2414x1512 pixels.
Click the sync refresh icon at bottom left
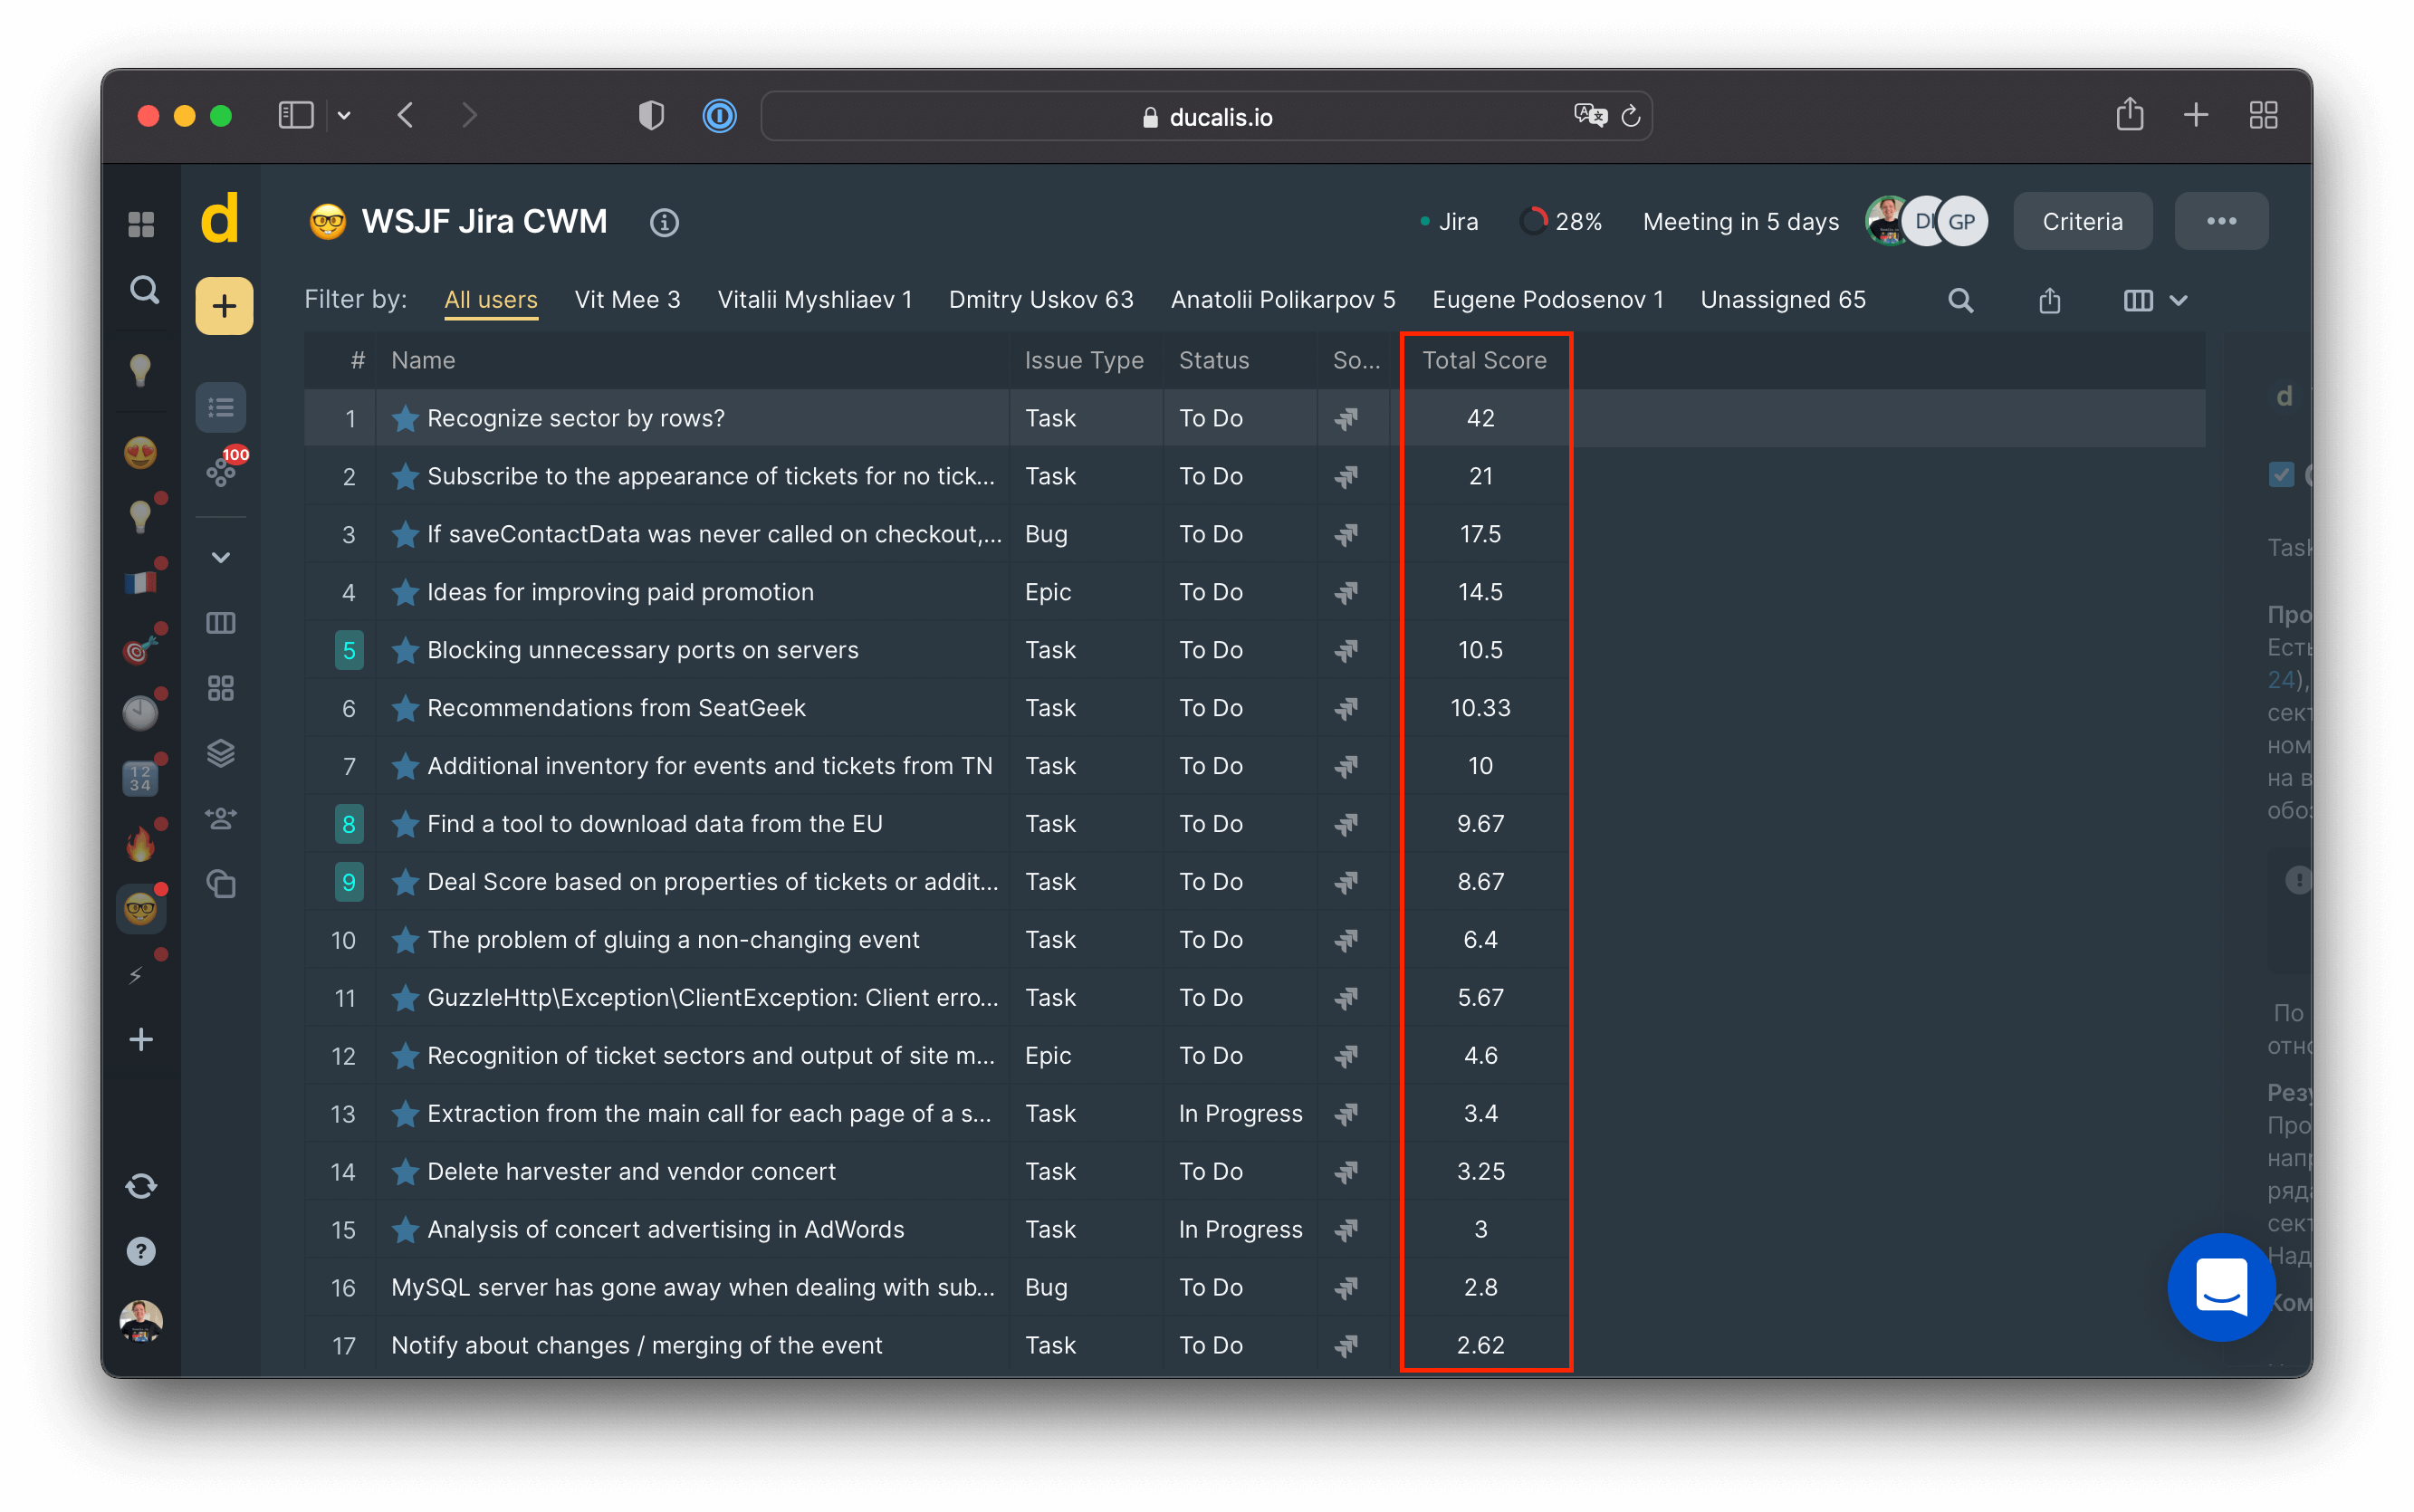(141, 1186)
